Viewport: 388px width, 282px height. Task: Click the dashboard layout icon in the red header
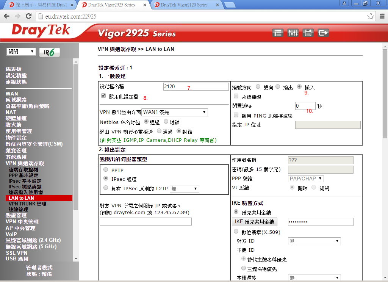(278, 33)
